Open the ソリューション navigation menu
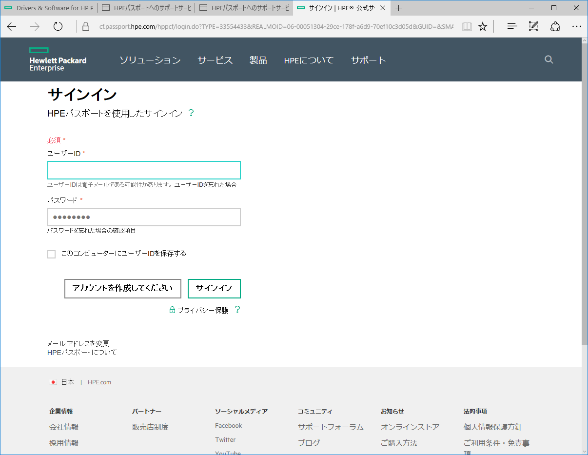The width and height of the screenshot is (588, 455). [x=150, y=60]
